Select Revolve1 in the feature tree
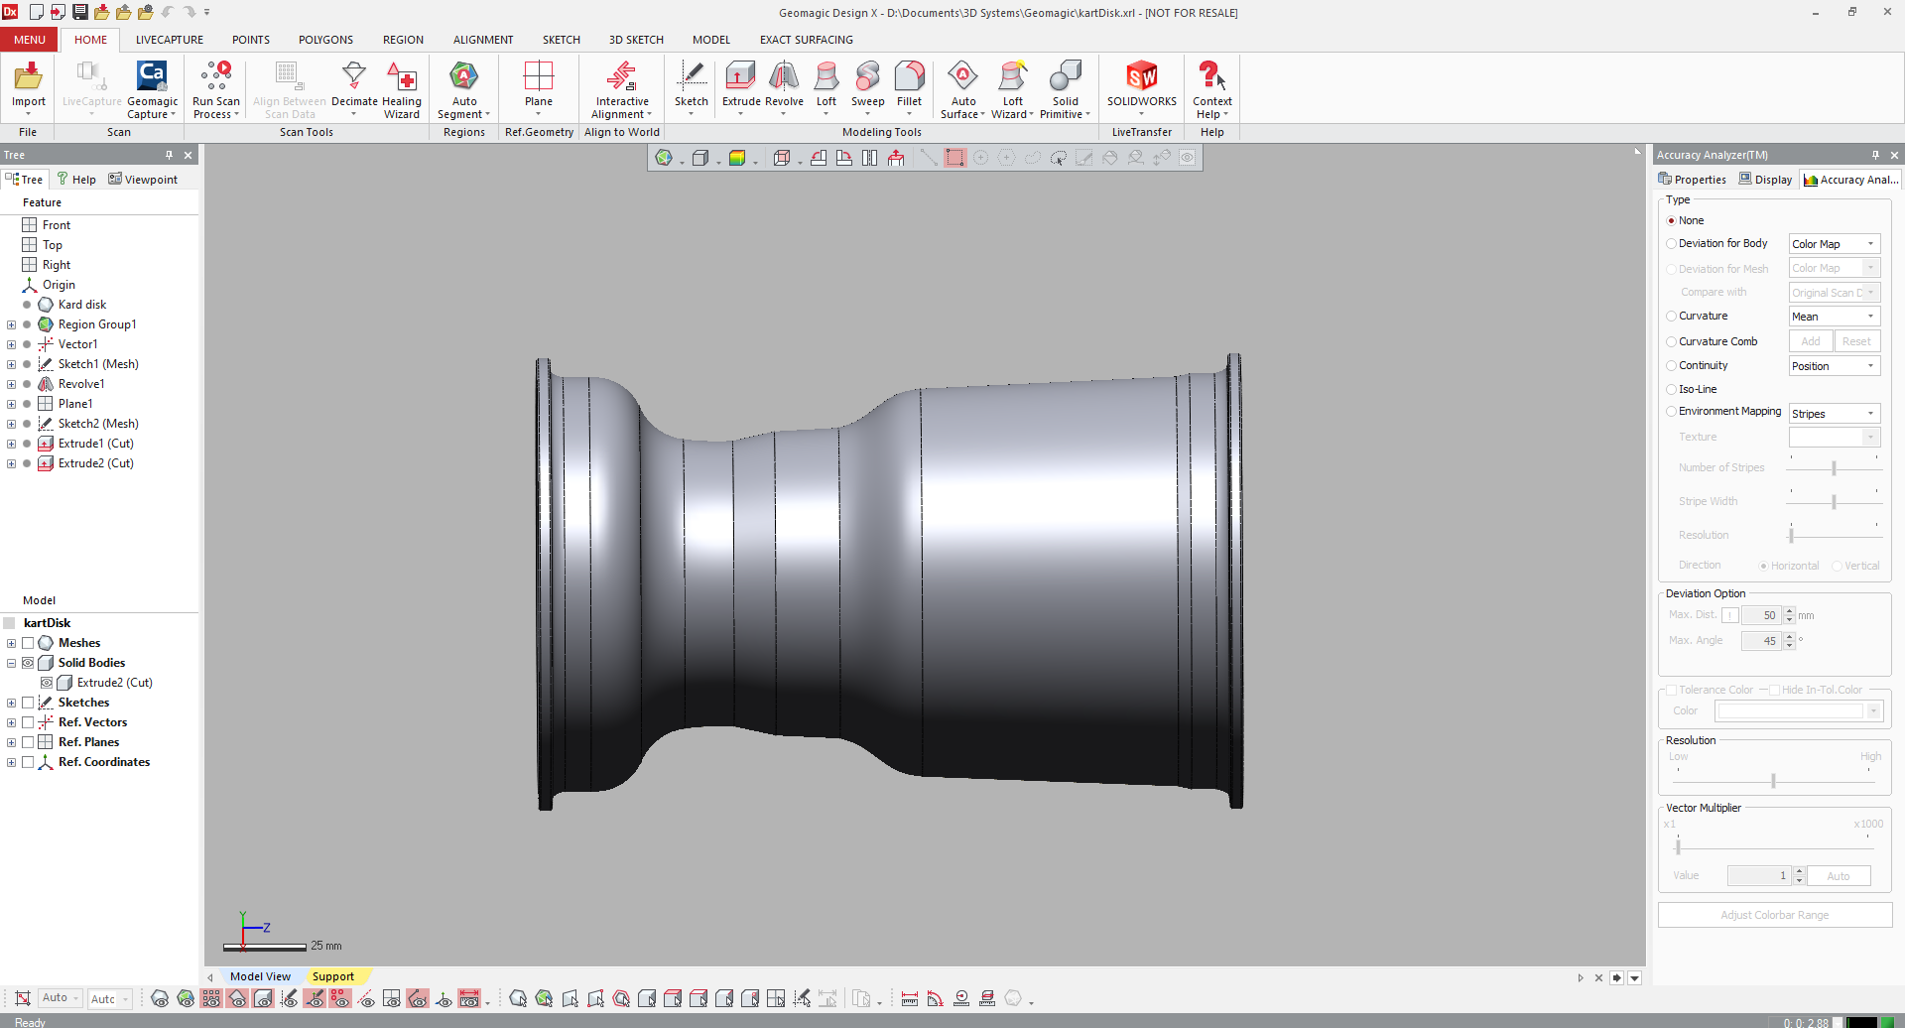The width and height of the screenshot is (1905, 1028). pos(80,384)
